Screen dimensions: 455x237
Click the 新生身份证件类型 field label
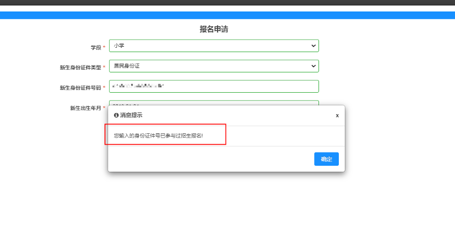pos(80,68)
